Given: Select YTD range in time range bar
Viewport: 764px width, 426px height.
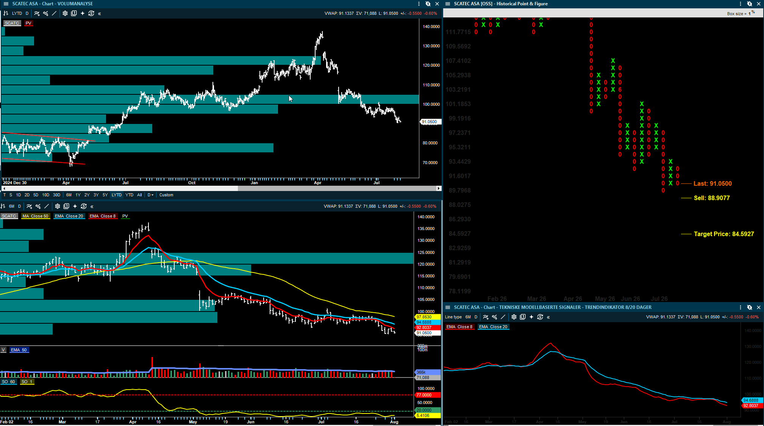Looking at the screenshot, I should coord(129,195).
